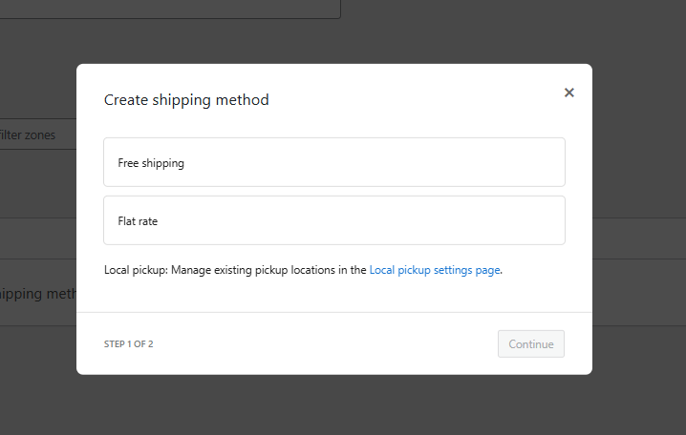Screen dimensions: 686x435
Task: Choose the Flat rate shipping option
Action: click(x=333, y=220)
